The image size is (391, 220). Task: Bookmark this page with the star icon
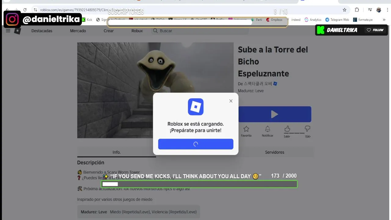(x=345, y=10)
